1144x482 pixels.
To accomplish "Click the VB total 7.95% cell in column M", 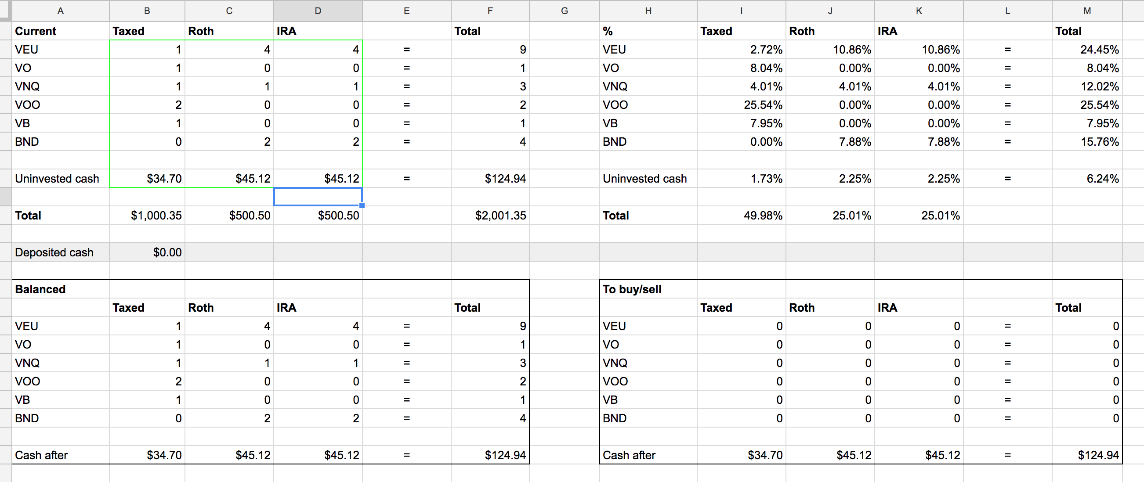I will 1087,123.
